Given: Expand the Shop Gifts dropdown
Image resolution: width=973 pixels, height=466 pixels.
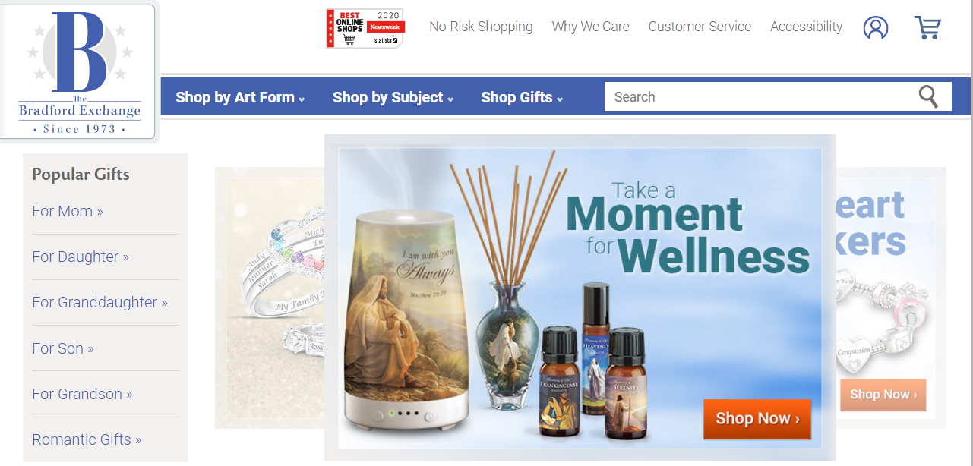Looking at the screenshot, I should 522,97.
